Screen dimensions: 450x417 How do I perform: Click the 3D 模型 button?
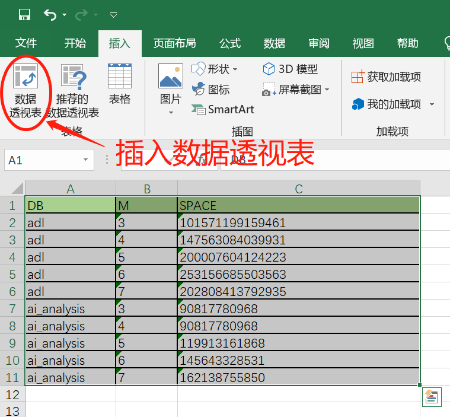coord(290,69)
